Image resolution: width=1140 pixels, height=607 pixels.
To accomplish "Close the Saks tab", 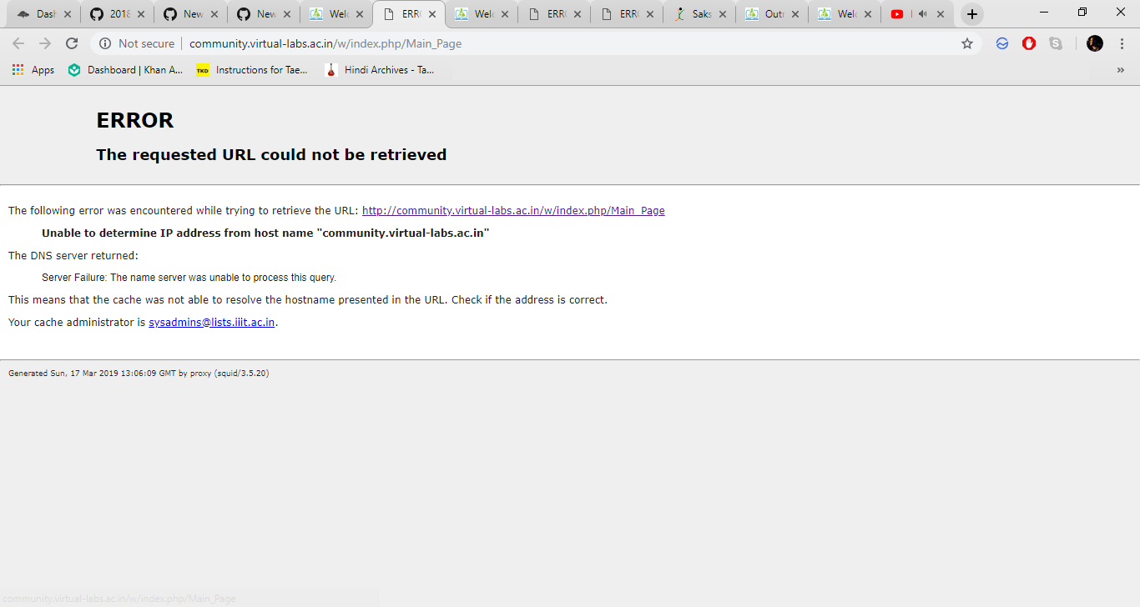I will (723, 14).
